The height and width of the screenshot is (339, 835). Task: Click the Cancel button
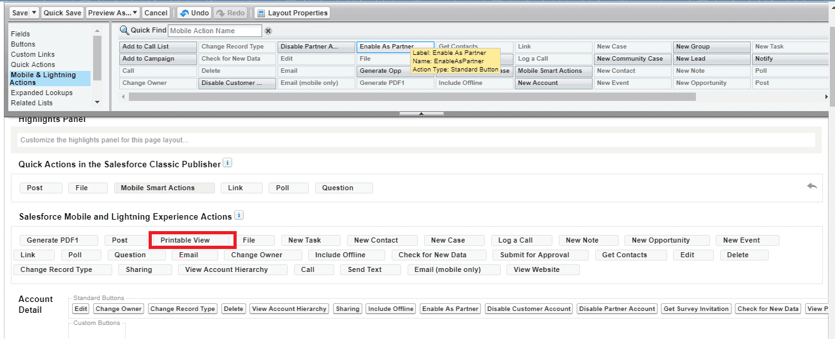pos(156,13)
